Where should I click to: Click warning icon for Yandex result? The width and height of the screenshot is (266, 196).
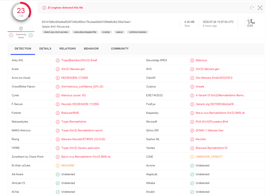pyautogui.click(x=192, y=148)
